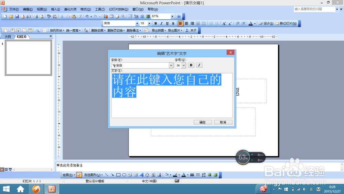Click the 新幻灯片 new slide button

(x=286, y=23)
